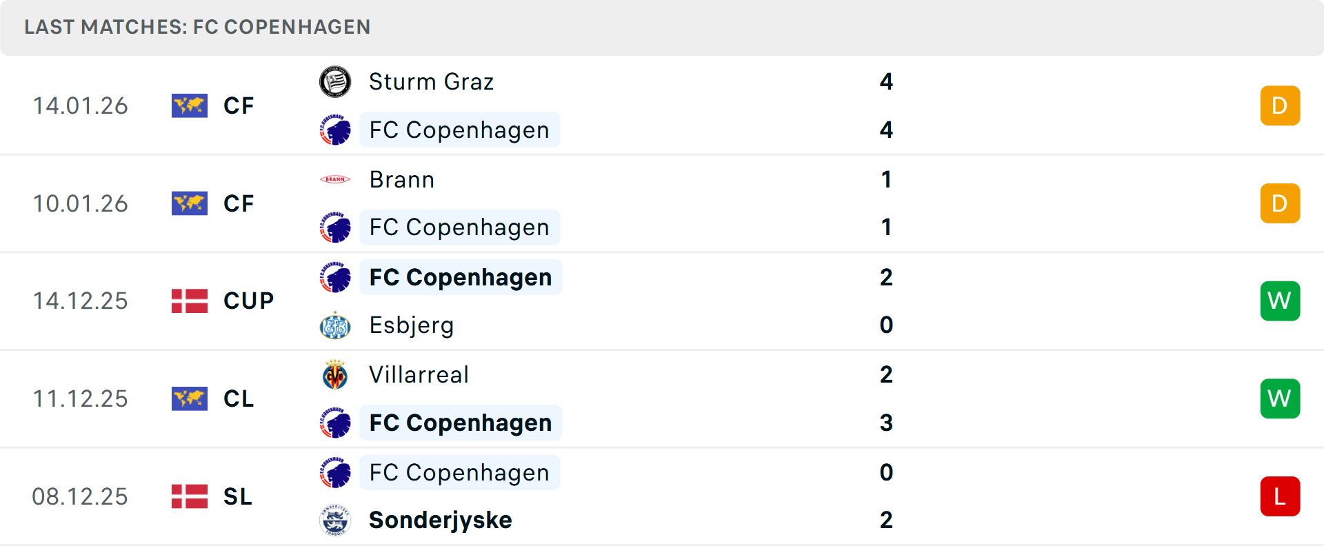
Task: Open the Esbjerg team name link
Action: pos(411,325)
